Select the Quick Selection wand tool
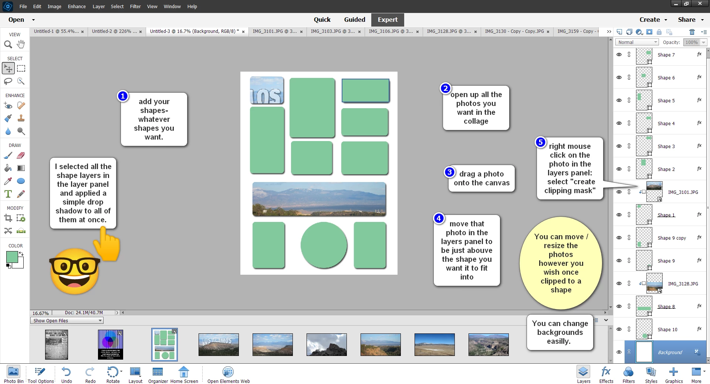The height and width of the screenshot is (384, 710). 21,81
